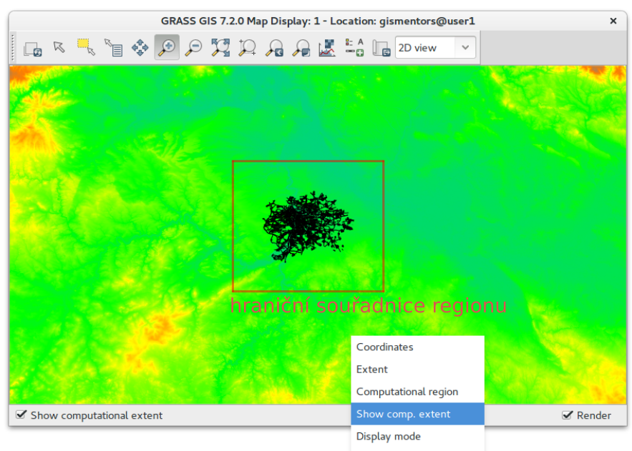Choose the Query raster/vector map tool

(113, 48)
